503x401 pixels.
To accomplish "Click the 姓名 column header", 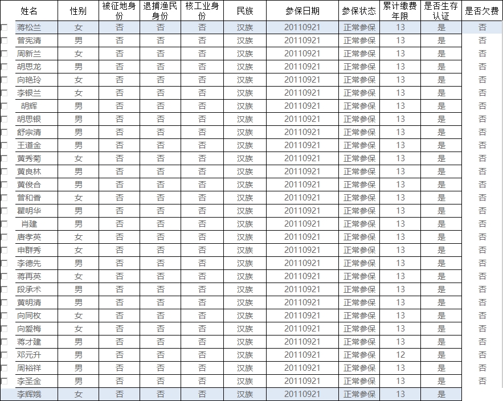I will point(29,11).
